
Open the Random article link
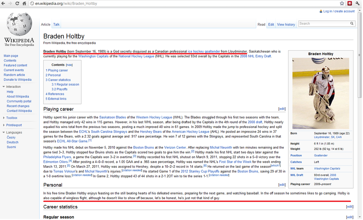tap(14, 75)
